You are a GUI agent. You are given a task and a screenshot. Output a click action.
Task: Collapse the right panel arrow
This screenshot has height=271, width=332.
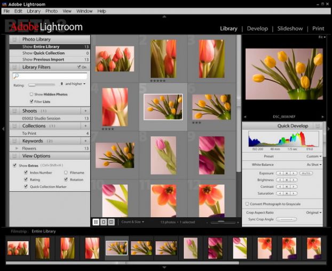329,129
